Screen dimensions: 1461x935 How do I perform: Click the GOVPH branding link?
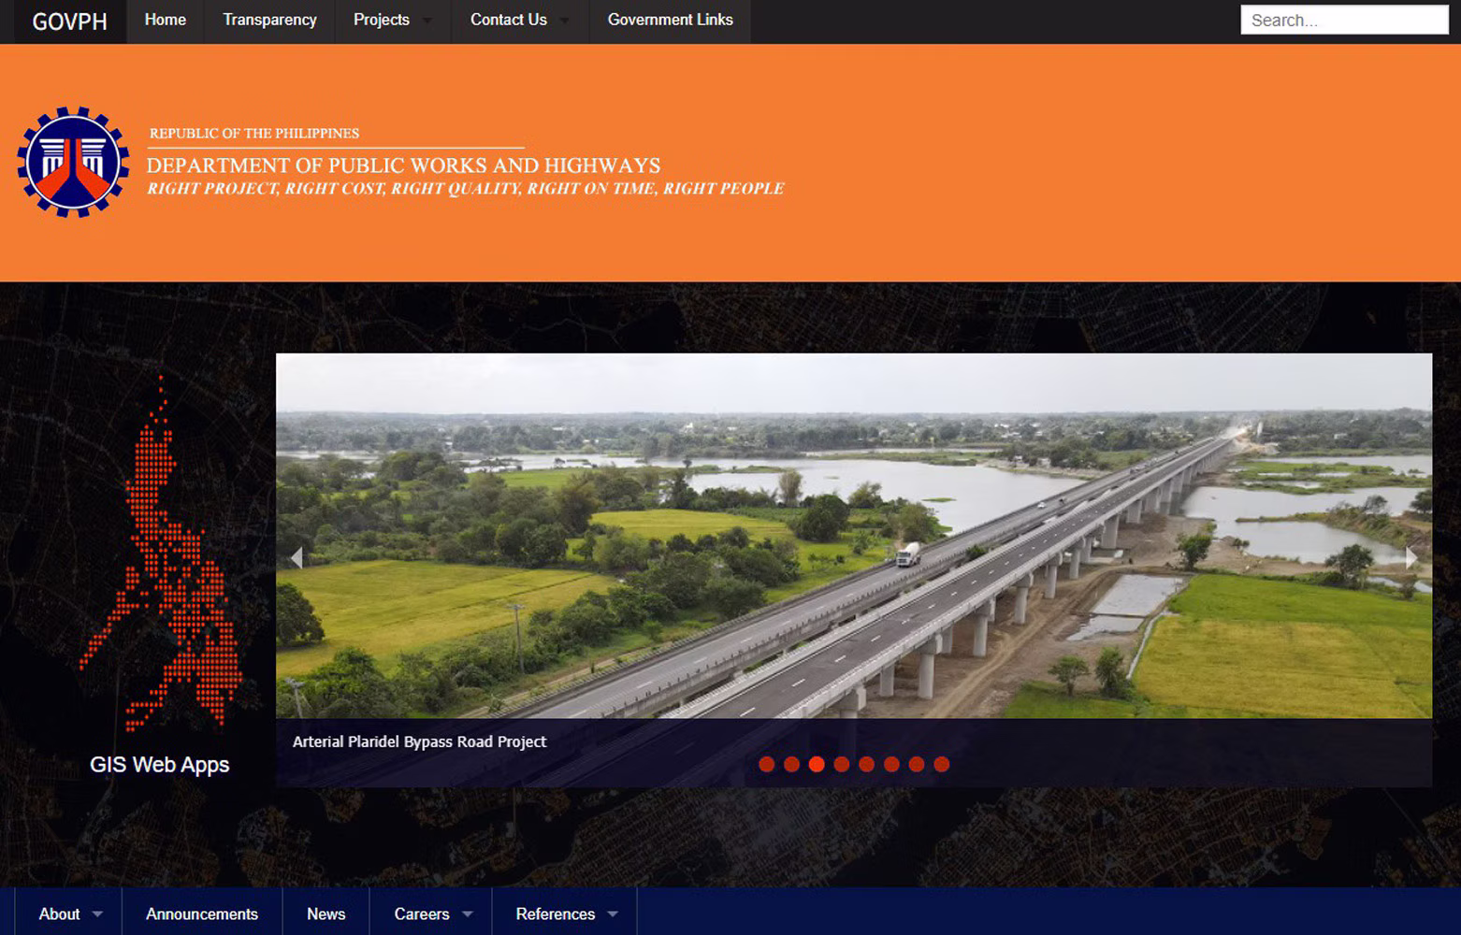(68, 20)
